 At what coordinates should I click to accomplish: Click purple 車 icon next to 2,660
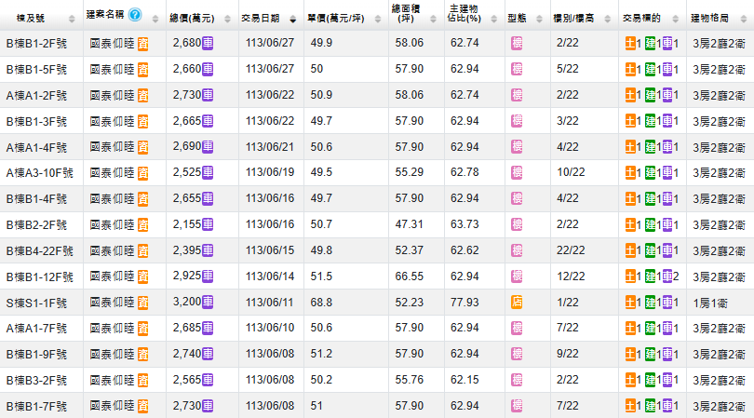click(x=208, y=69)
